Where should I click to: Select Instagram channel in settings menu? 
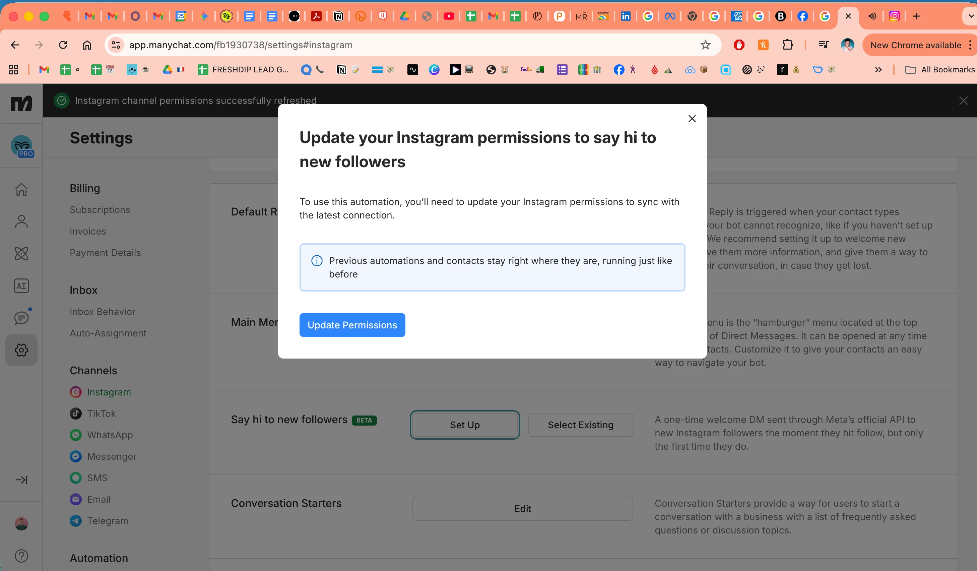click(109, 392)
